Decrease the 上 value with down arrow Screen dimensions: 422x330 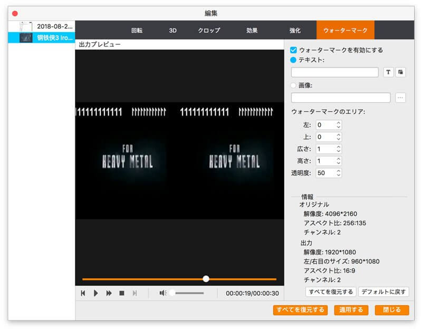[339, 139]
